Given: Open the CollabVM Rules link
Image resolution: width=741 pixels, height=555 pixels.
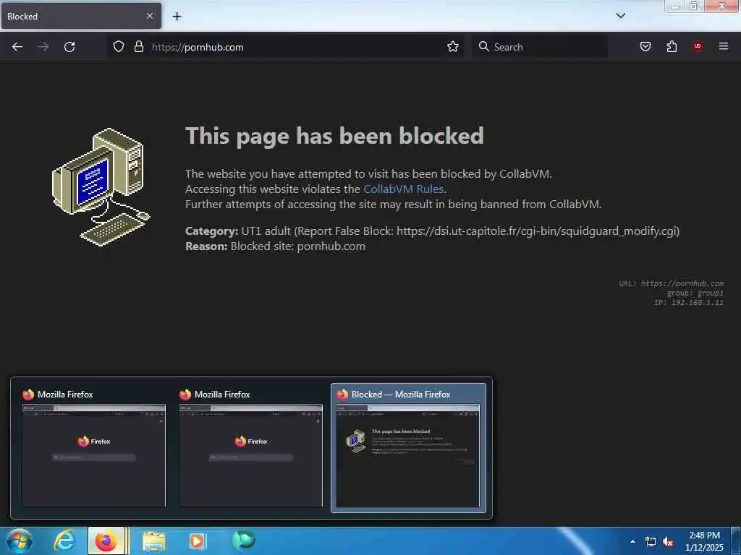Looking at the screenshot, I should pyautogui.click(x=403, y=189).
